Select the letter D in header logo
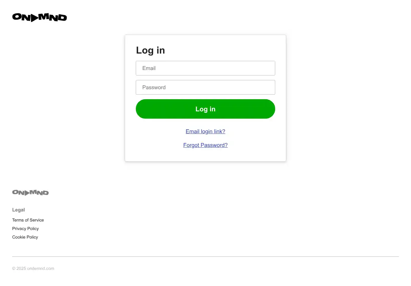Image resolution: width=411 pixels, height=286 pixels. (62, 18)
